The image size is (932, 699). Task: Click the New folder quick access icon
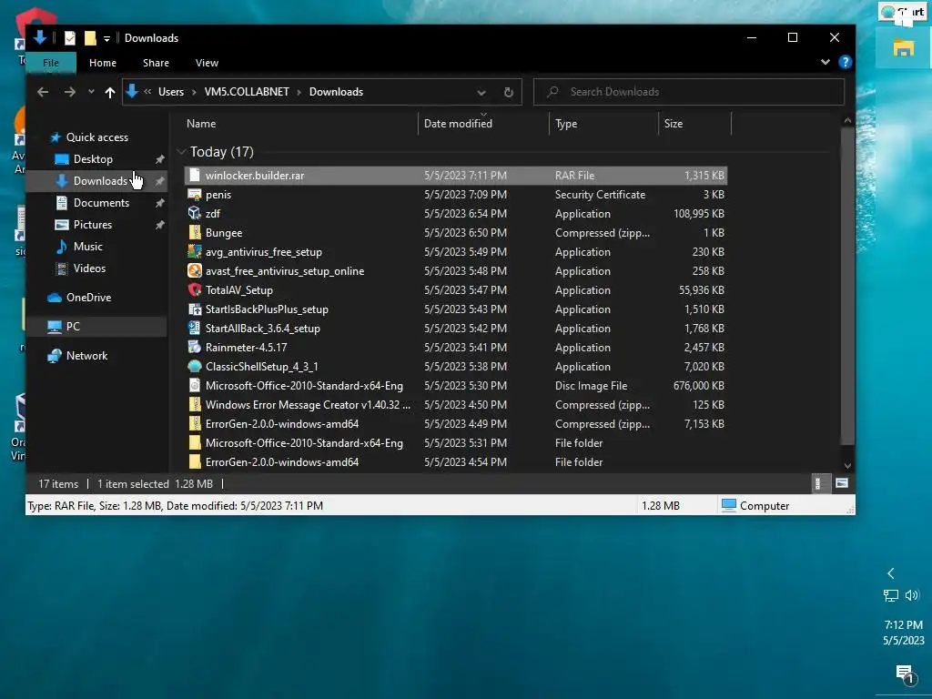(90, 38)
